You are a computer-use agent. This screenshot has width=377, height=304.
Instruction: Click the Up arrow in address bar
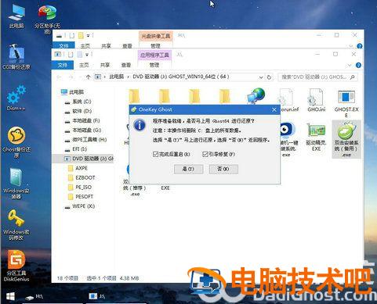pyautogui.click(x=88, y=77)
